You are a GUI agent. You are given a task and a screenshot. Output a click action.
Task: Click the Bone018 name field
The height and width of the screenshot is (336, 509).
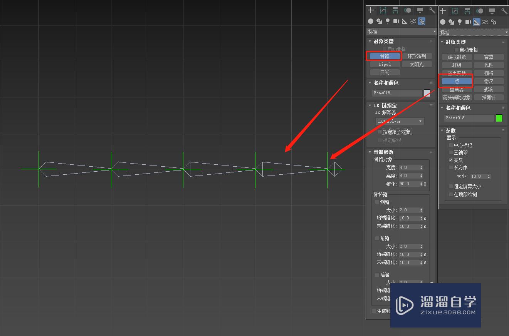pos(397,93)
